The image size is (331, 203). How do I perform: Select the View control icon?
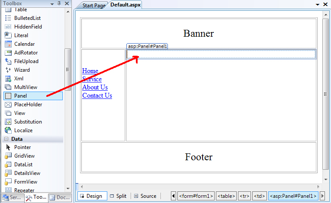pyautogui.click(x=8, y=113)
